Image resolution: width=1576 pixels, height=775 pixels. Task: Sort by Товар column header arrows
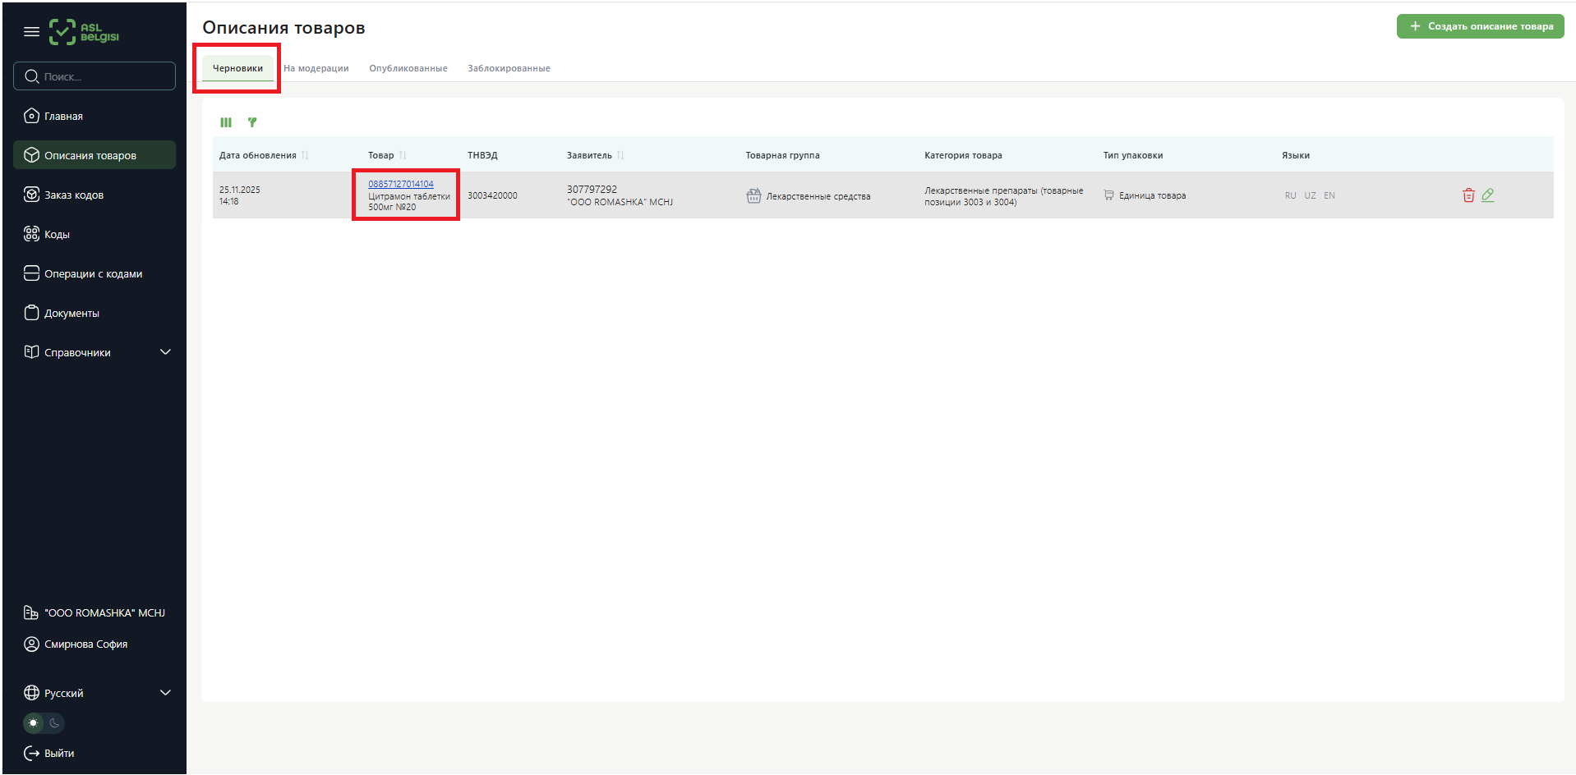403,155
